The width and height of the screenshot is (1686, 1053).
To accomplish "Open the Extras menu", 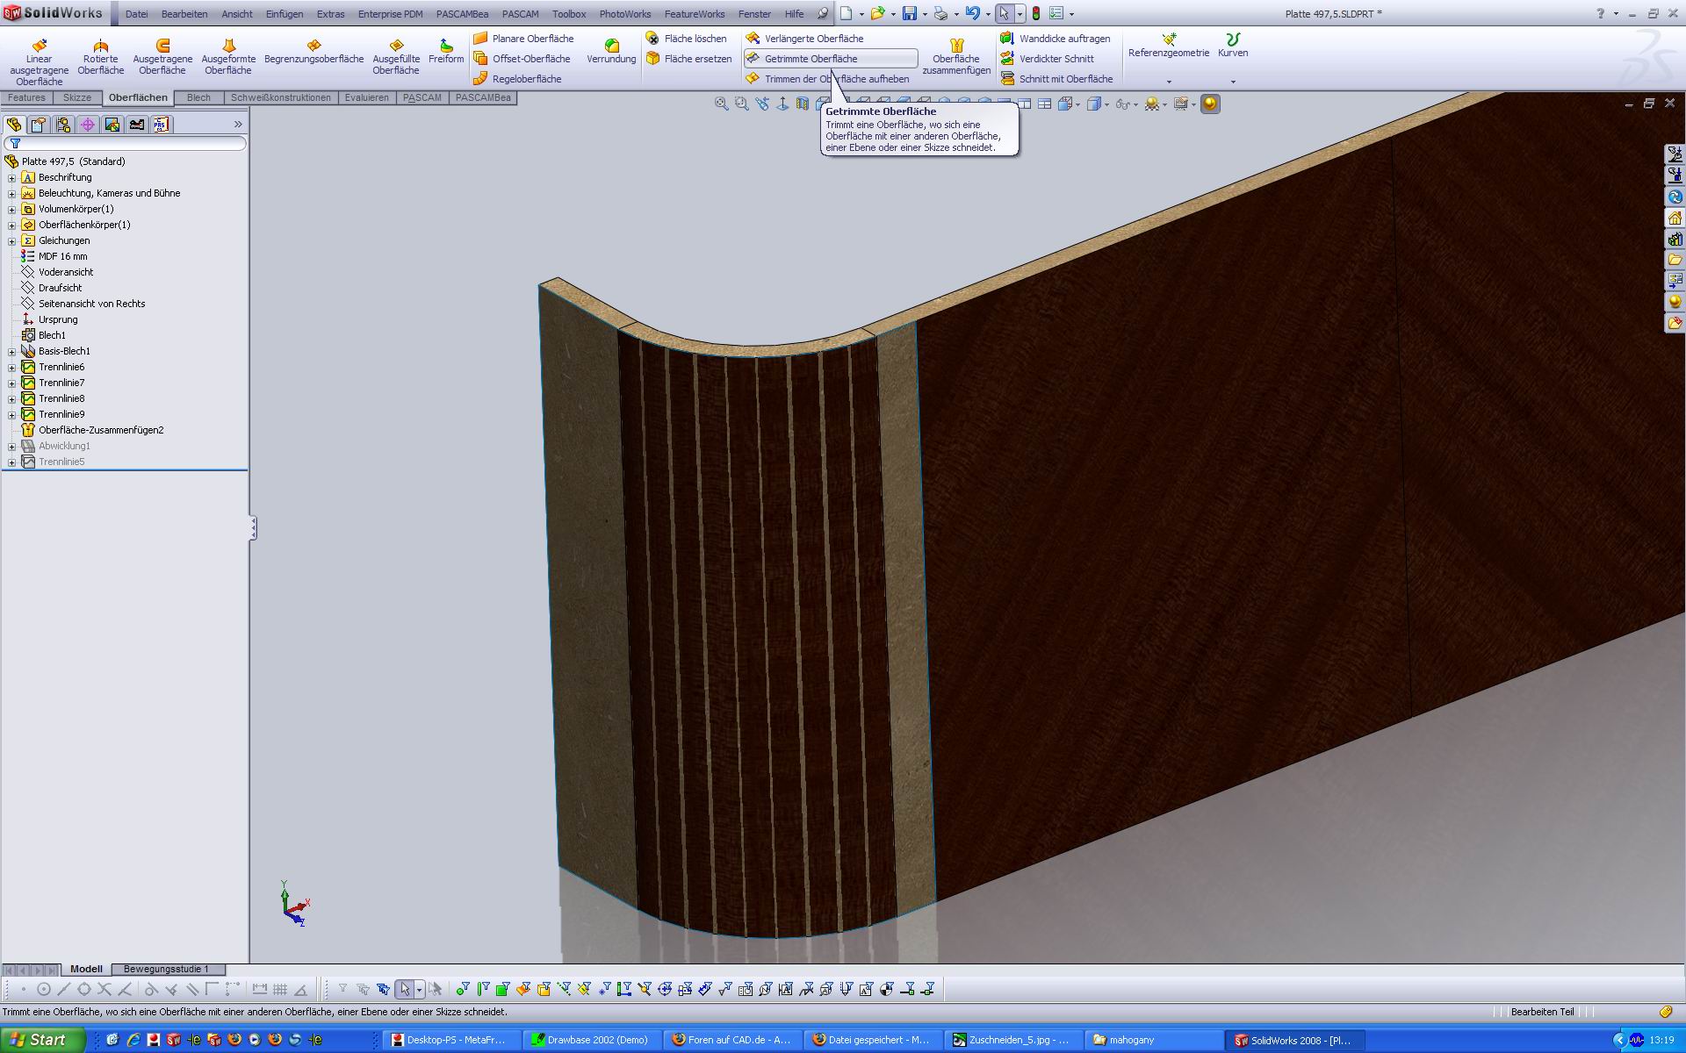I will coord(330,14).
